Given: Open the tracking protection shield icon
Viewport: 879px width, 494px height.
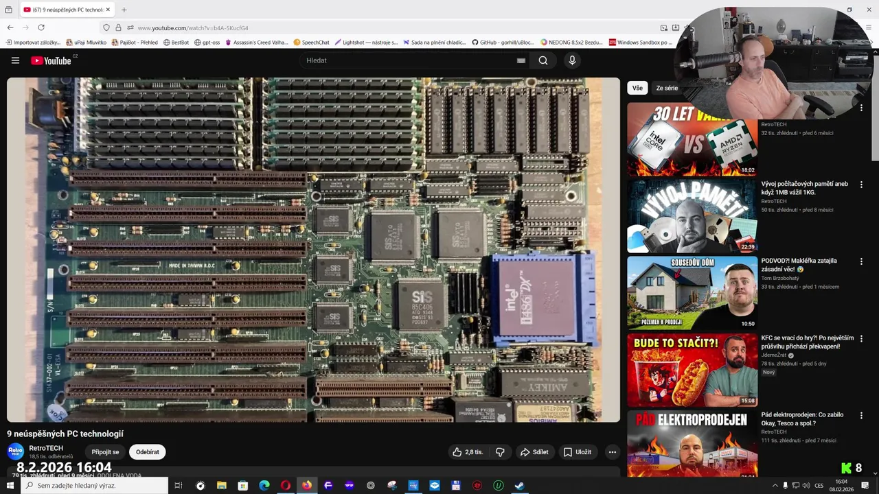Looking at the screenshot, I should (106, 27).
